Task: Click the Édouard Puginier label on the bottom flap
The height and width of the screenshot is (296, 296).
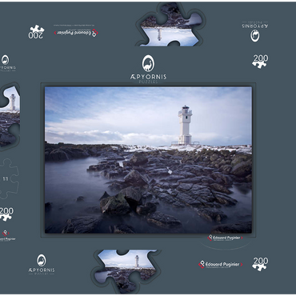Action: click(221, 264)
